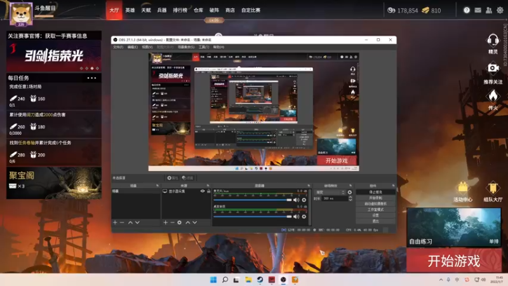Add a source with the Sources plus icon

click(x=166, y=222)
